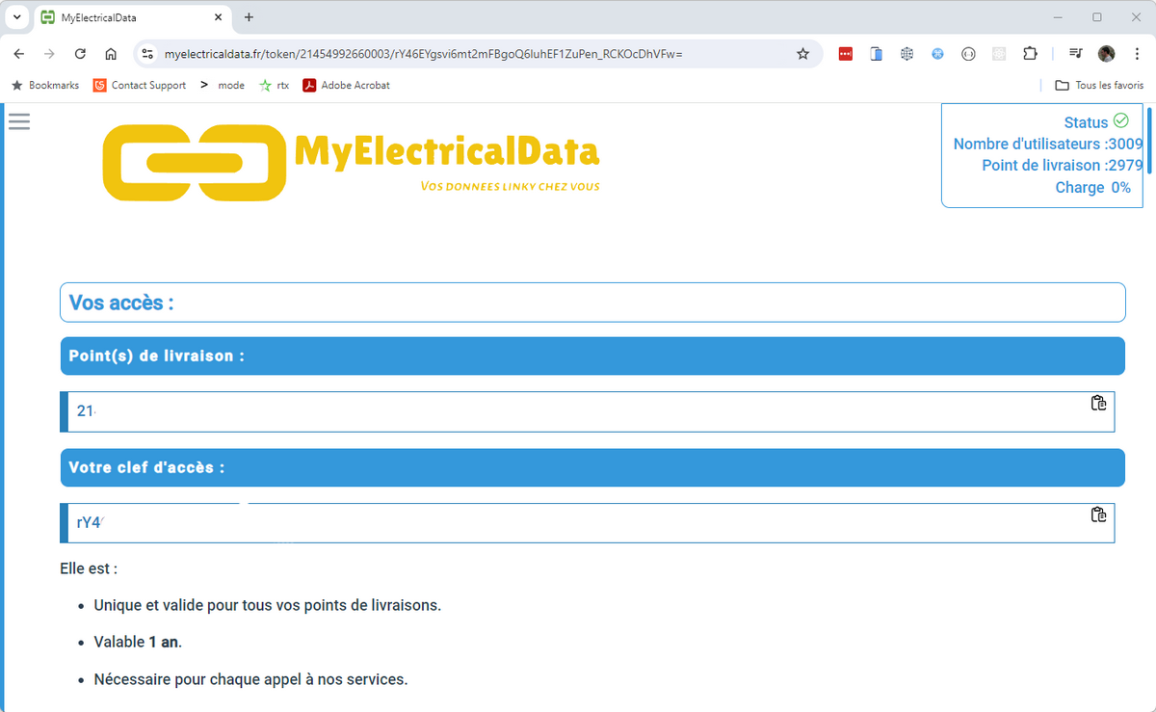Image resolution: width=1156 pixels, height=712 pixels.
Task: Open the Bookmarks bookmark
Action: (x=44, y=85)
